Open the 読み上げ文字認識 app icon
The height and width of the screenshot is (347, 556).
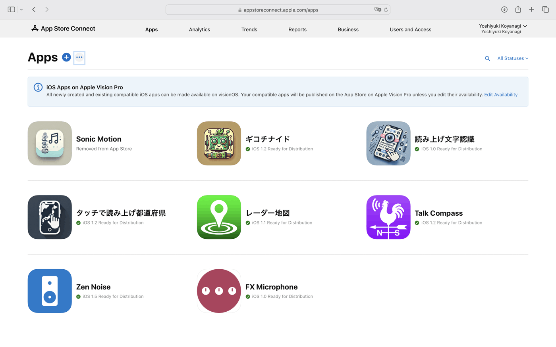pos(388,143)
